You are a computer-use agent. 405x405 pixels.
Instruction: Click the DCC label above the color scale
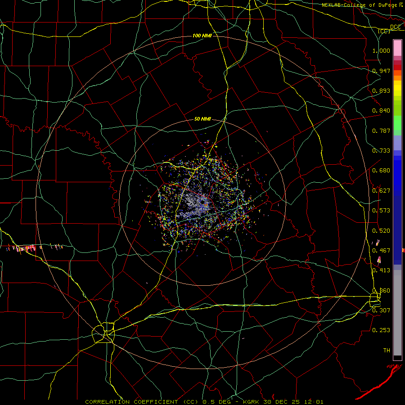tap(395, 27)
